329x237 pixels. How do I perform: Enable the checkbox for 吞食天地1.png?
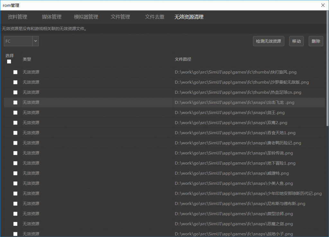click(15, 133)
